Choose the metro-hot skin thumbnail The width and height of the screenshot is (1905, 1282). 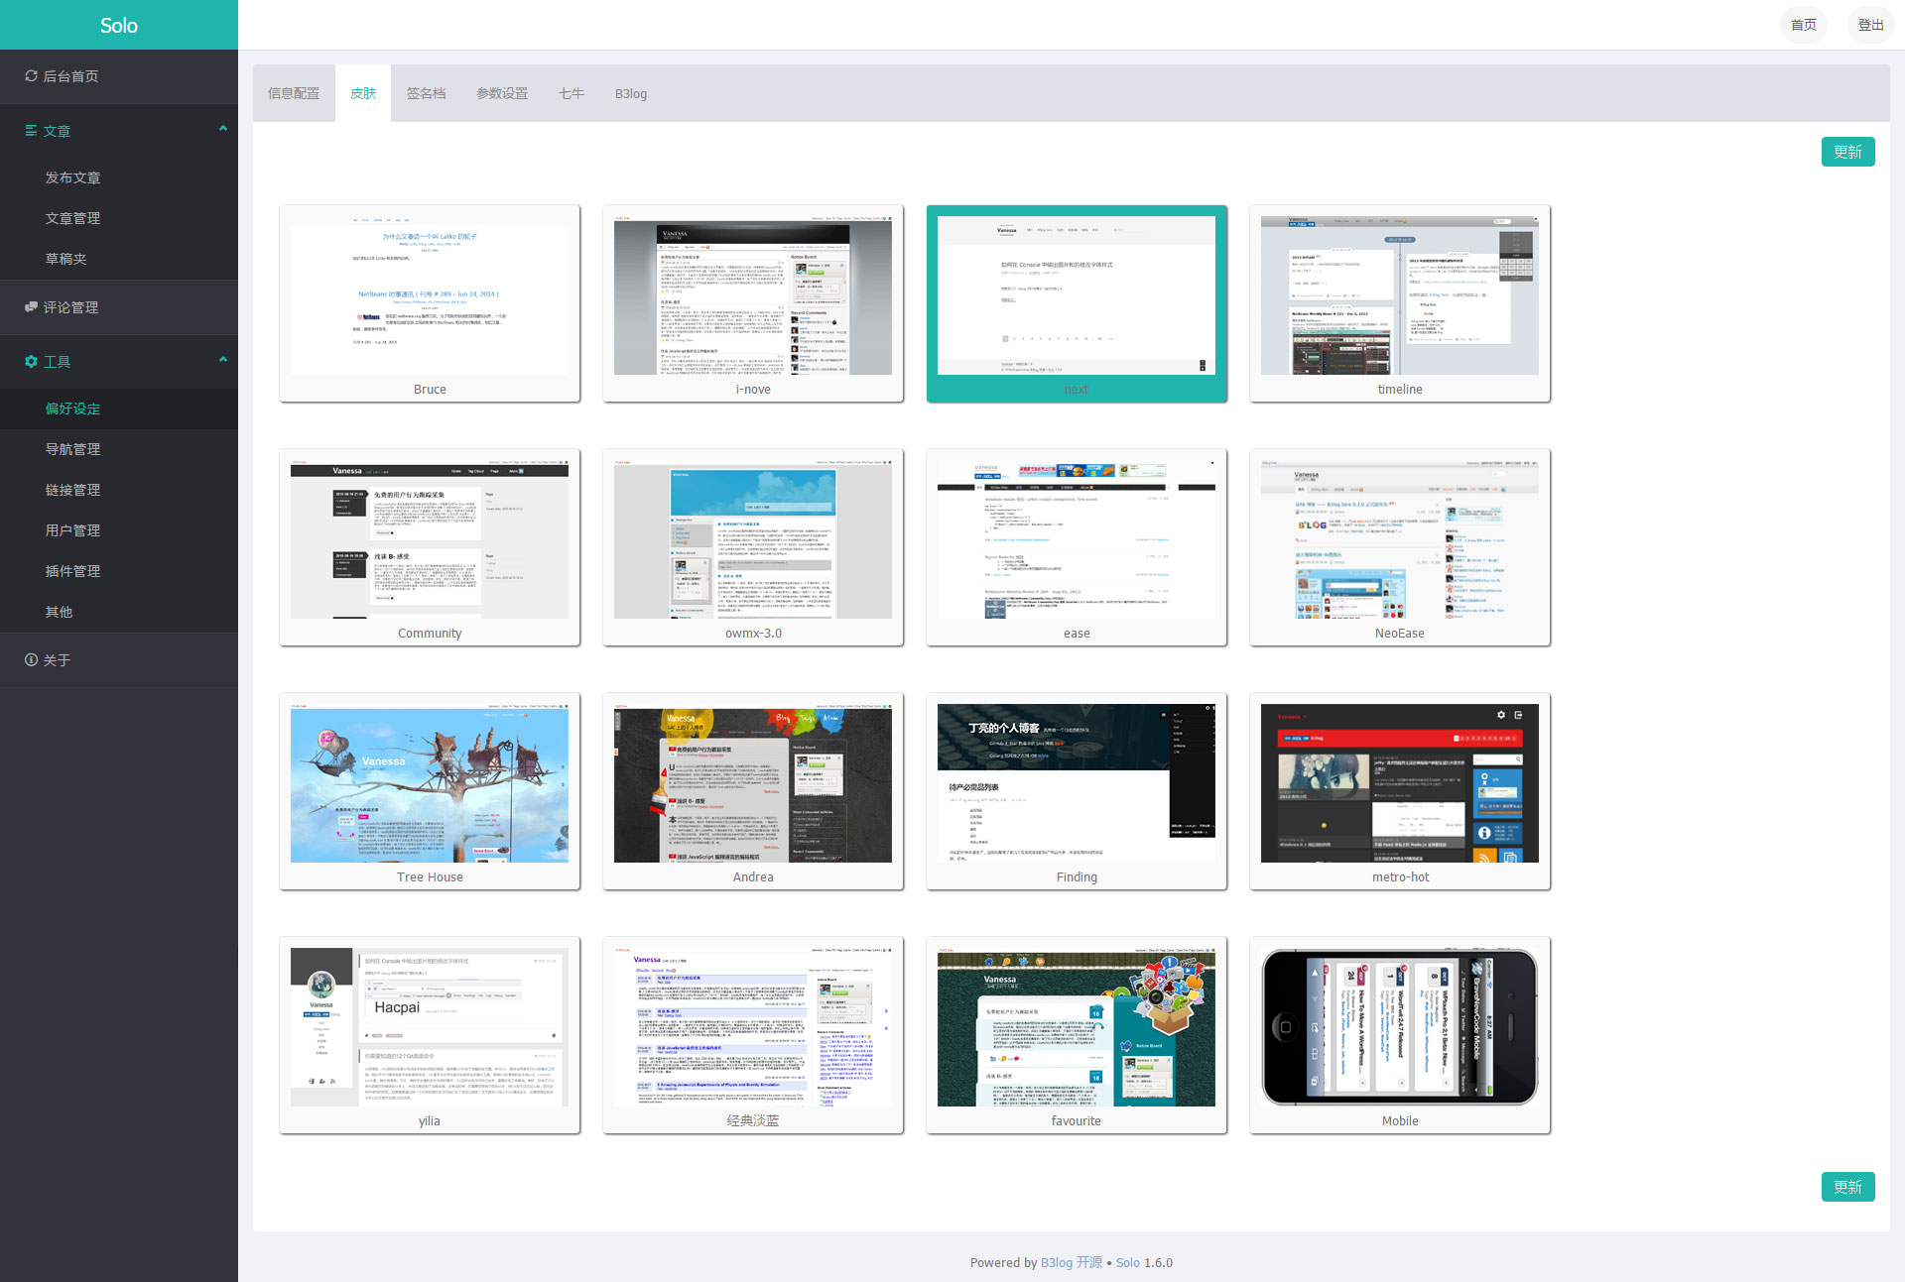[1399, 785]
